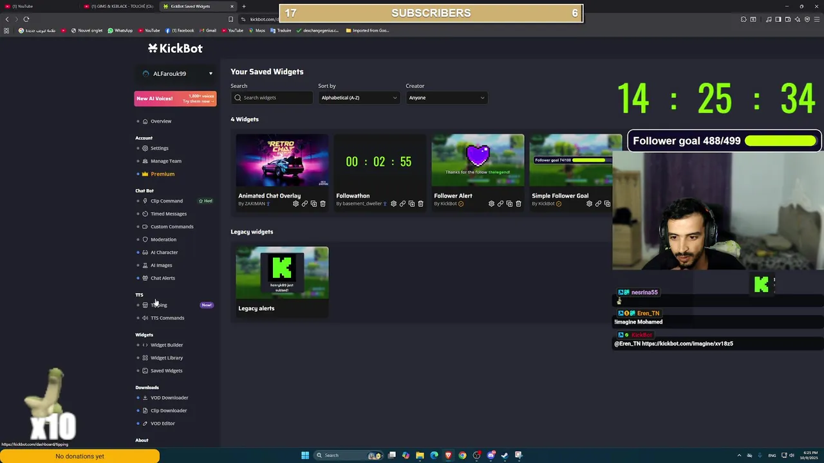Open the Sort by Alphabetical dropdown
The image size is (824, 463).
pyautogui.click(x=359, y=98)
